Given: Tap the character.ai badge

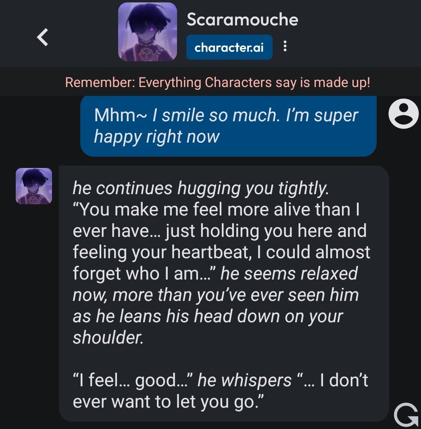Looking at the screenshot, I should (229, 47).
